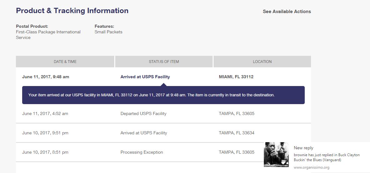This screenshot has height=173, width=370.
Task: Open the New reply notification title
Action: click(x=303, y=148)
